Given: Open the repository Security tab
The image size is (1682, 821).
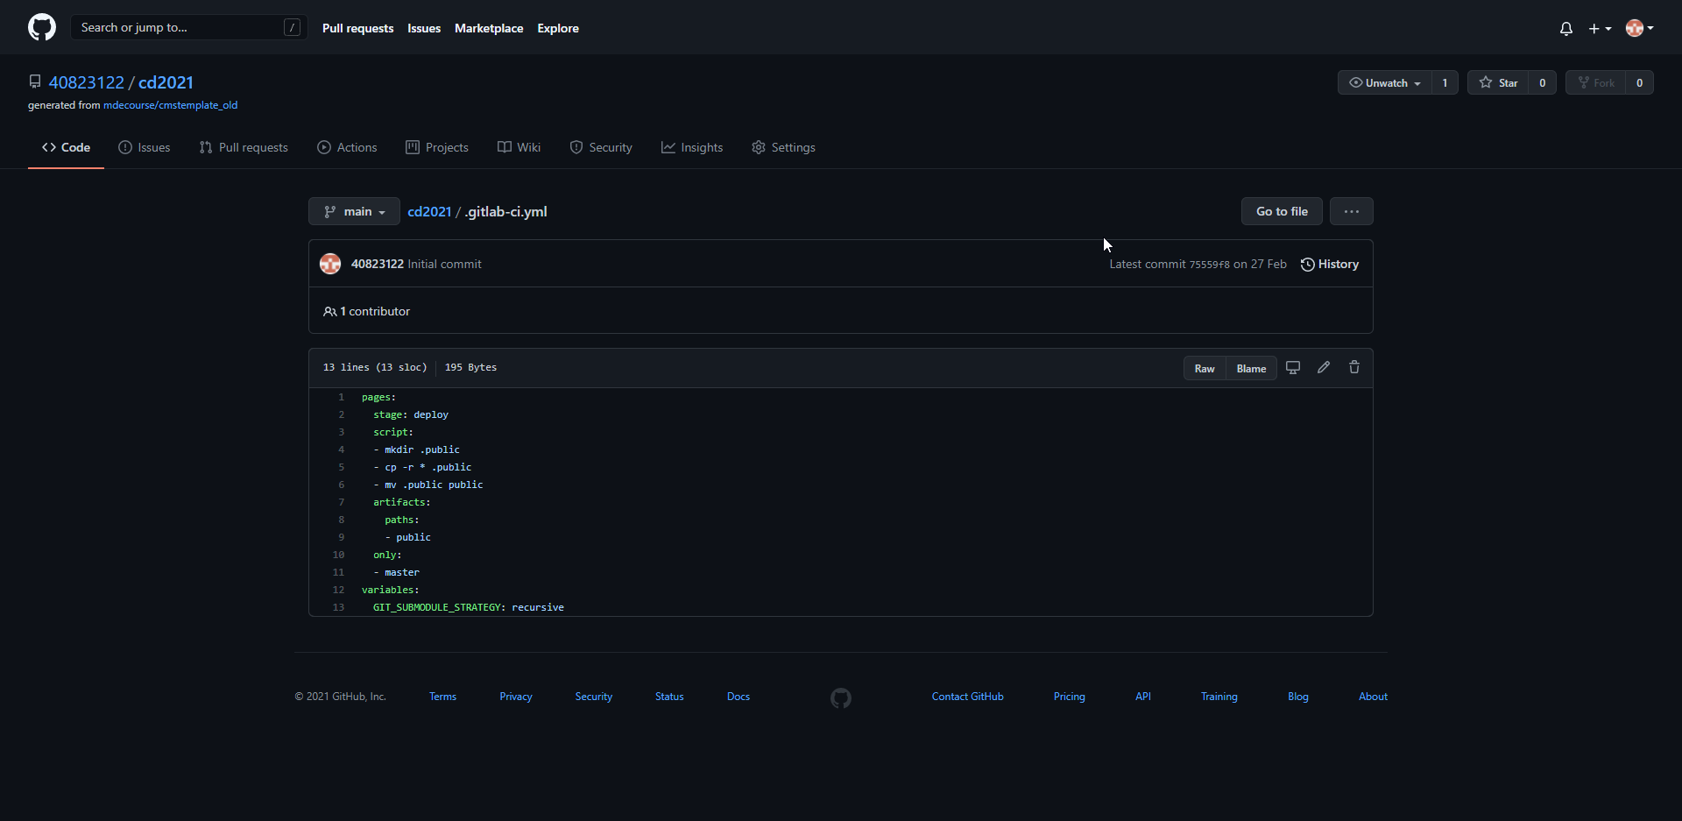Looking at the screenshot, I should click(x=601, y=147).
